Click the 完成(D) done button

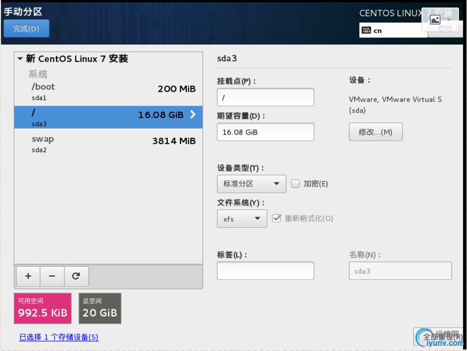[26, 29]
